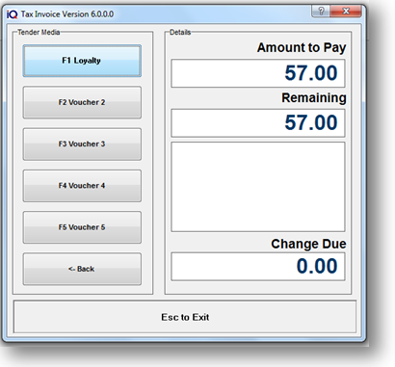Select F4 Voucher 4 tender media
Screen dimensions: 395x367
[x=82, y=186]
